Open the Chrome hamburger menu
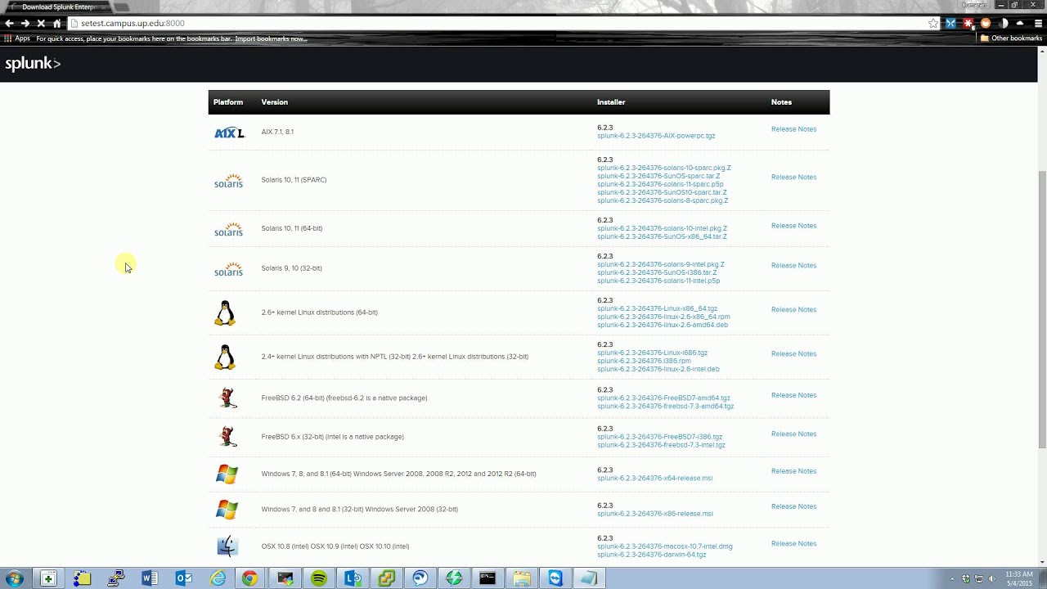 point(1037,24)
